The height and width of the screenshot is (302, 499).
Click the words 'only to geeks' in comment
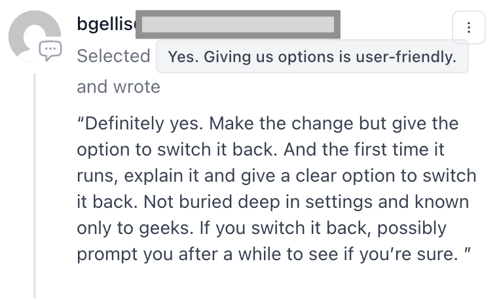[136, 228]
